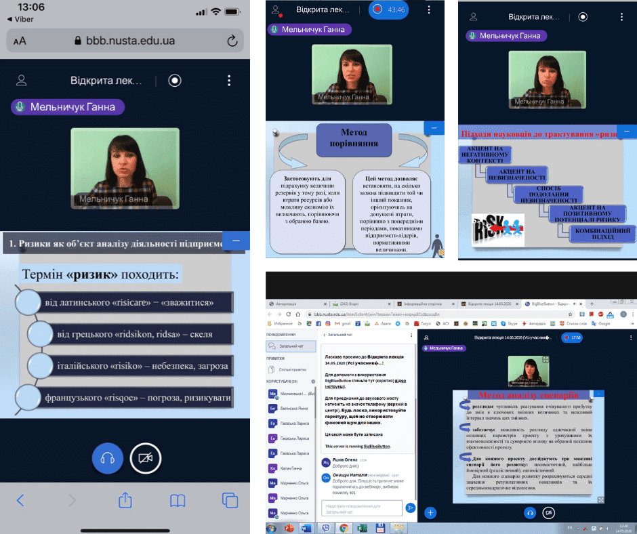The height and width of the screenshot is (534, 637).
Task: Click Chrome reload button on desktop
Action: pos(289,314)
